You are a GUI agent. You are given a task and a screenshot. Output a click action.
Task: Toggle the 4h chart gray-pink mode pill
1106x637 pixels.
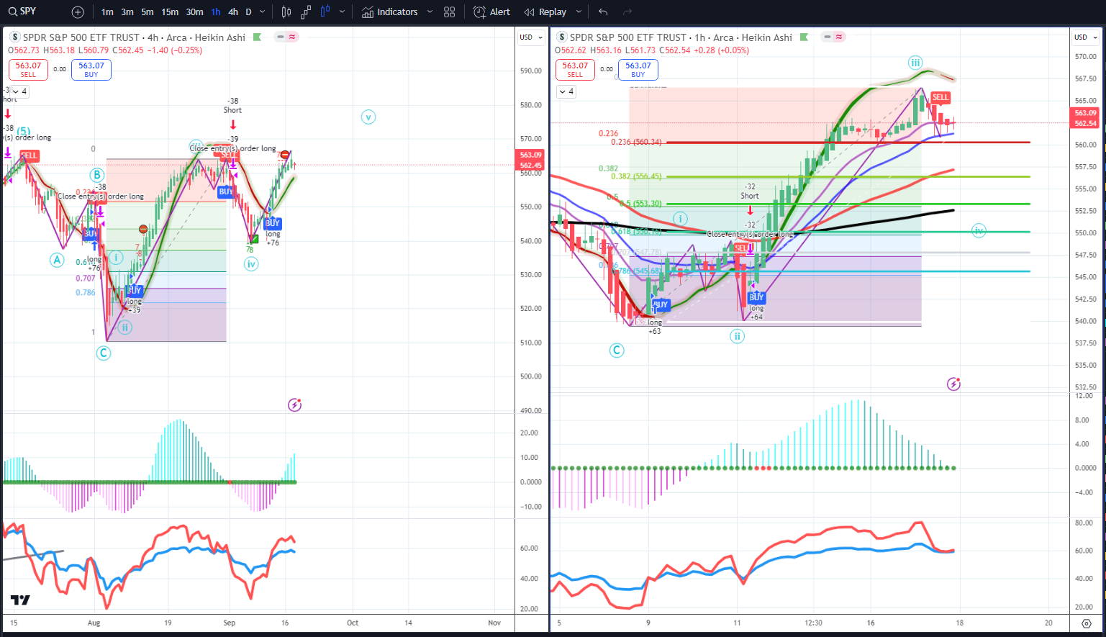pyautogui.click(x=286, y=37)
